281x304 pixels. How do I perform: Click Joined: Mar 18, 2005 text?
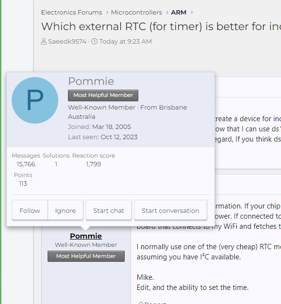pos(99,127)
